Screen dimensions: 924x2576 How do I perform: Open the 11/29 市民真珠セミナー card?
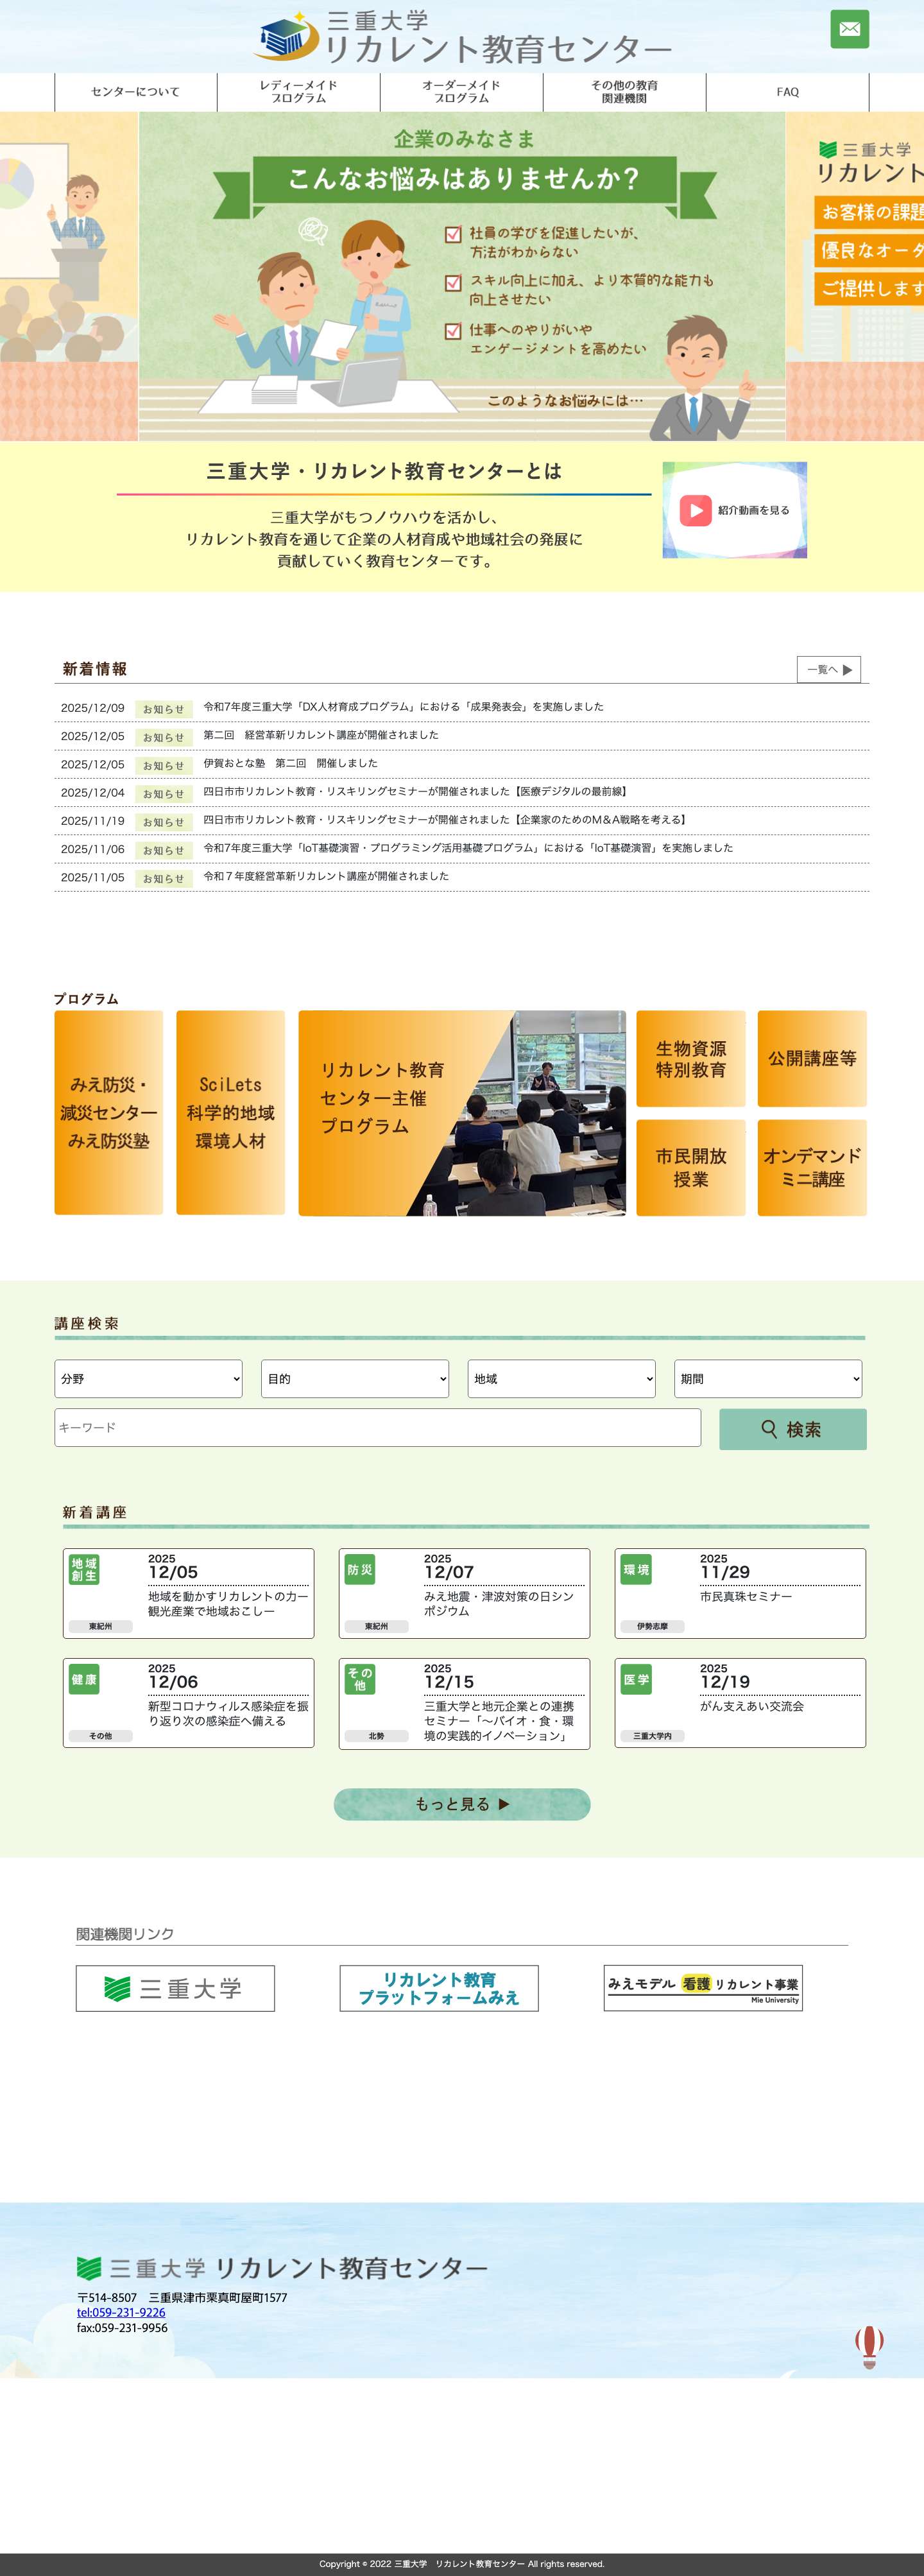point(740,1593)
